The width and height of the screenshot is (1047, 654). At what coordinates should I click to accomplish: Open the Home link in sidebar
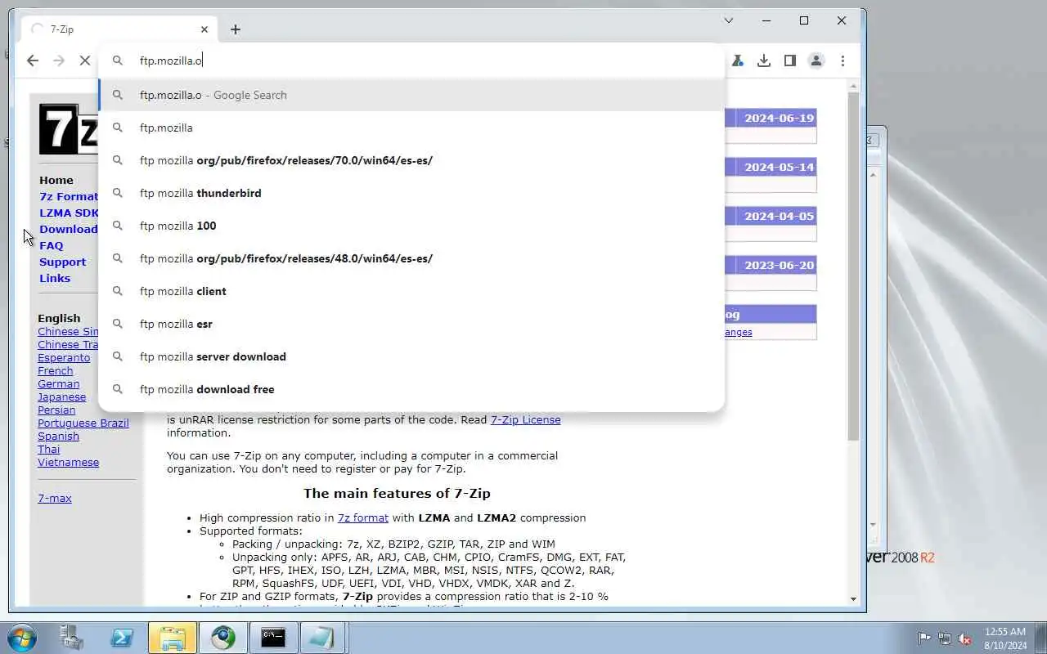tap(56, 180)
